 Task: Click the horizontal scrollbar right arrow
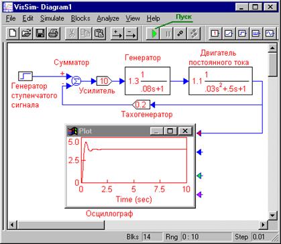pos(264,225)
